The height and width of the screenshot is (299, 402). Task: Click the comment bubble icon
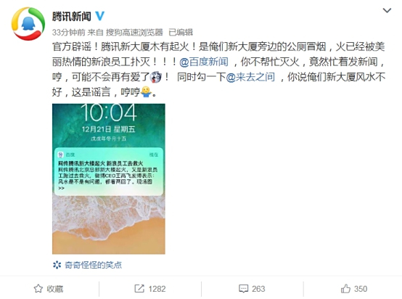(243, 289)
